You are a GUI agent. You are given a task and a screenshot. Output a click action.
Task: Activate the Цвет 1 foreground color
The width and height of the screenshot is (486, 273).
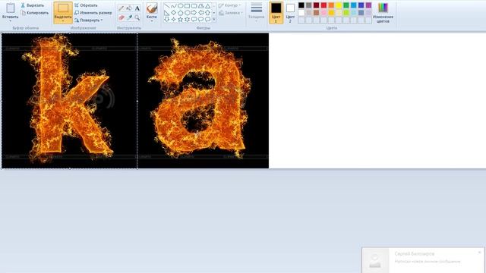click(x=276, y=13)
